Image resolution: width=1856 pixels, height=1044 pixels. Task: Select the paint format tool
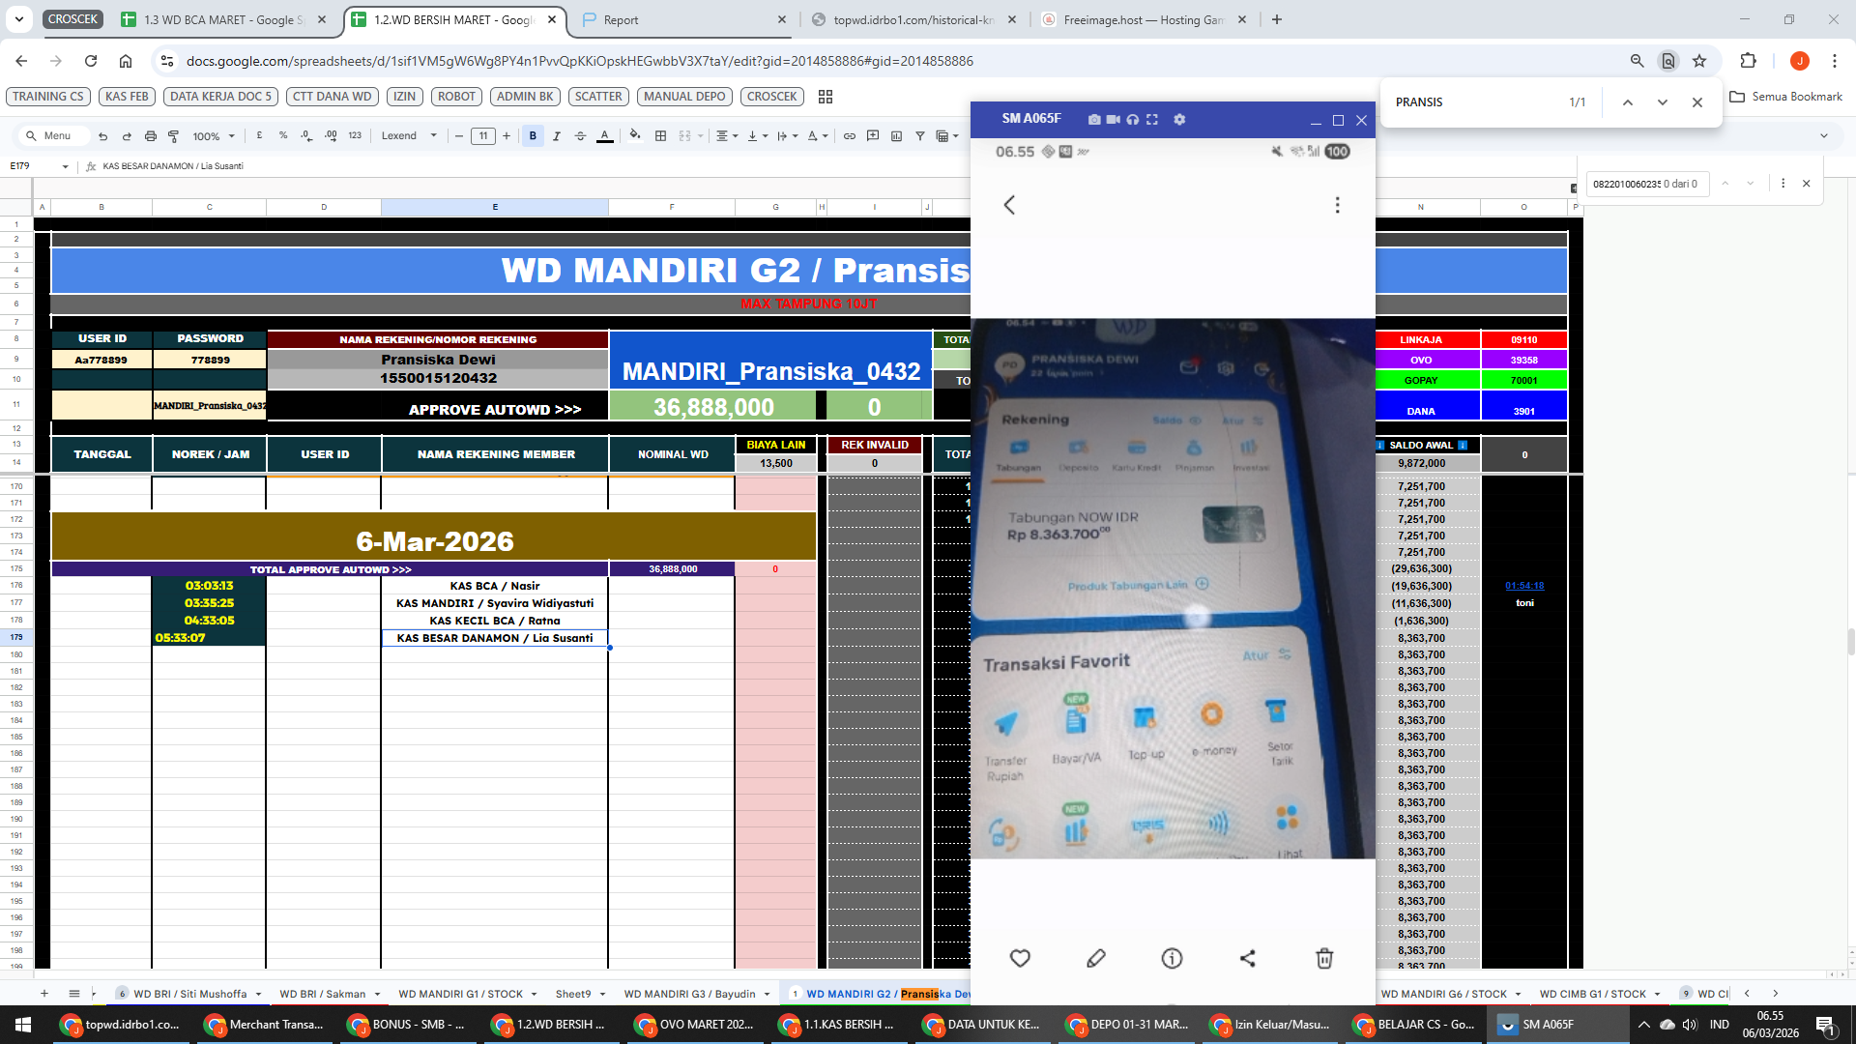pos(174,136)
